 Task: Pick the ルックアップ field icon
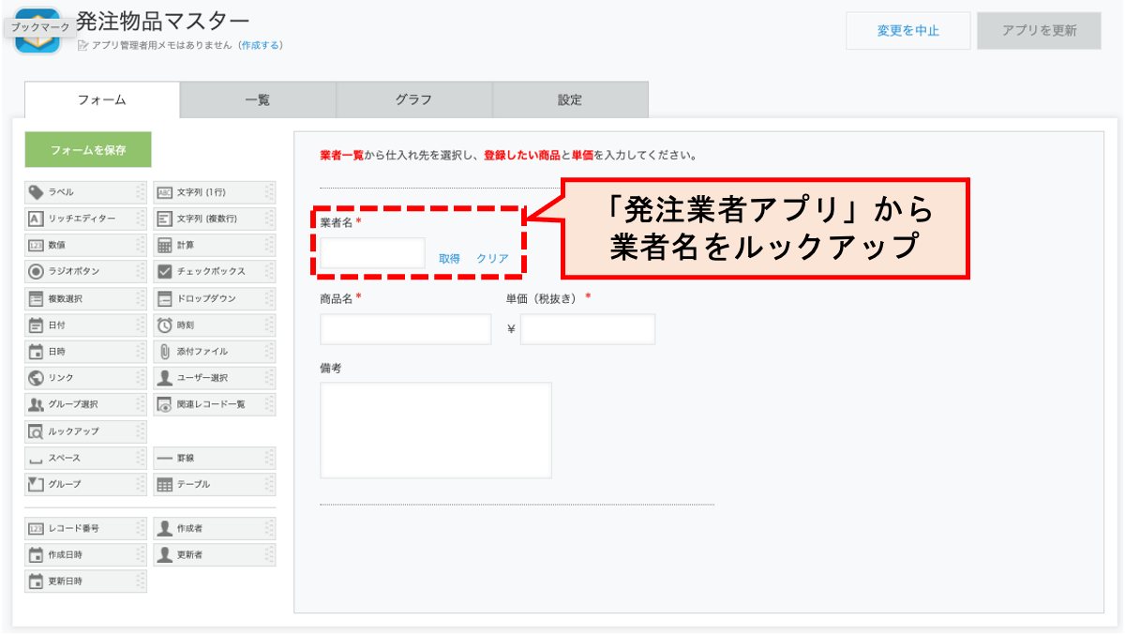click(36, 432)
